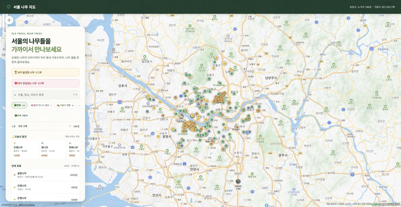Select blue-grey tree marker above 오정구 label
This screenshot has width=401, height=207.
pos(147,111)
